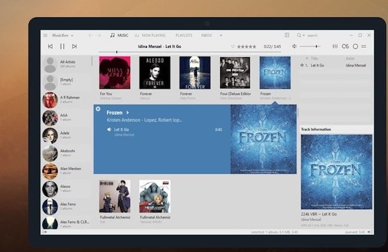Click the now playing title Idina Menzel - Let It Go

159,46
